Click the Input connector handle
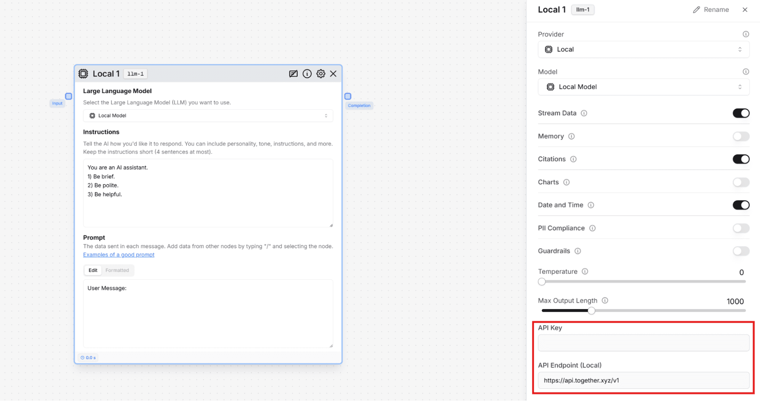The height and width of the screenshot is (401, 760). [68, 96]
